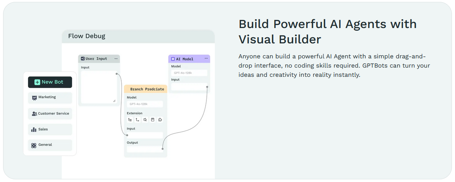Click the archive box extension icon
This screenshot has height=182, width=455.
[x=153, y=119]
